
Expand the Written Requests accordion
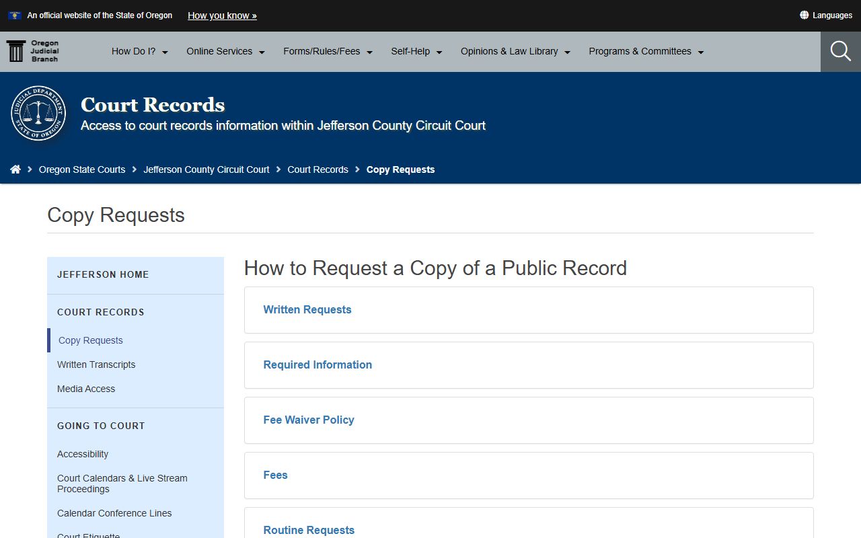[x=529, y=310]
